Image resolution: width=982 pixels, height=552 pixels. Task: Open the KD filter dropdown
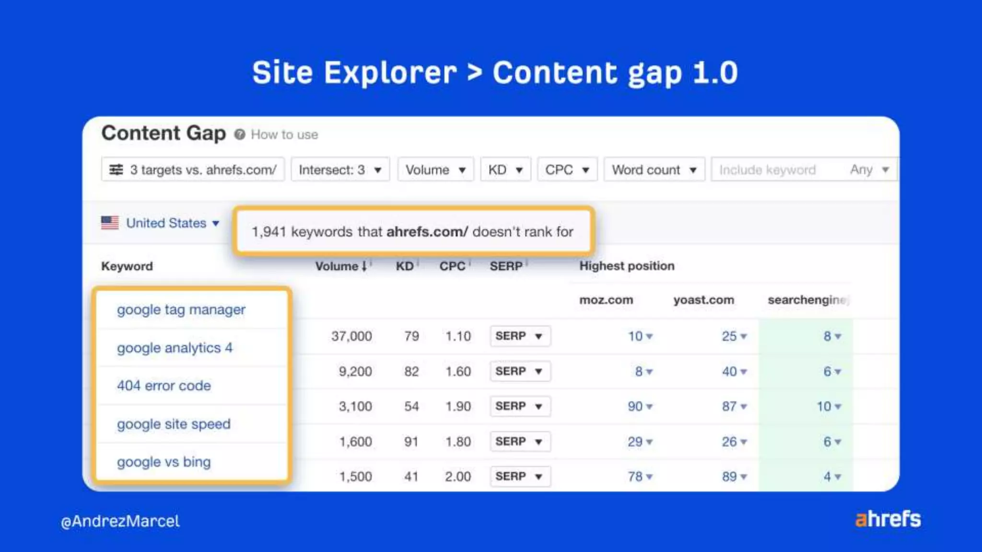505,170
